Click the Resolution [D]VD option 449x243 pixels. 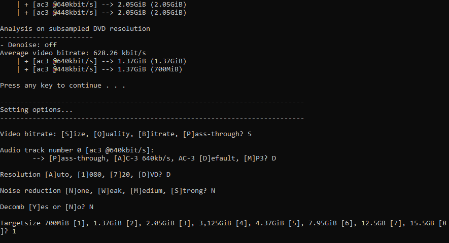[x=149, y=175]
